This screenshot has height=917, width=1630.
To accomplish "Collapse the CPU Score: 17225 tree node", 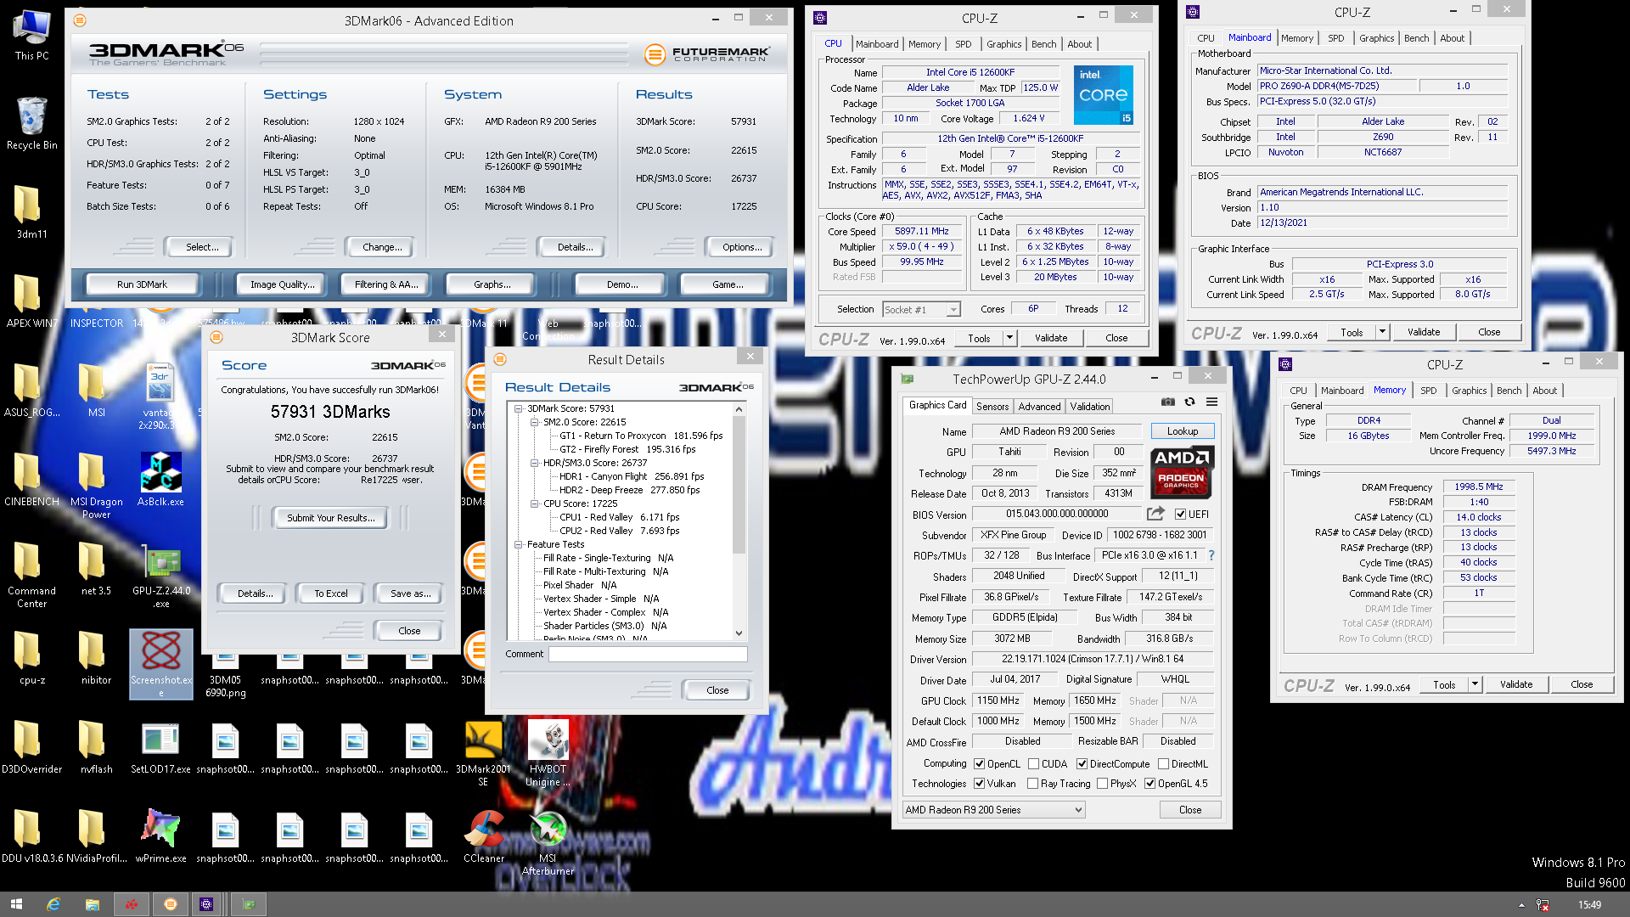I will tap(535, 504).
